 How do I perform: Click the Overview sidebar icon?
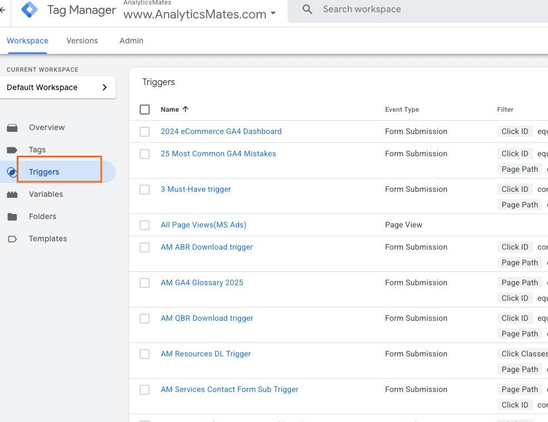[x=12, y=128]
